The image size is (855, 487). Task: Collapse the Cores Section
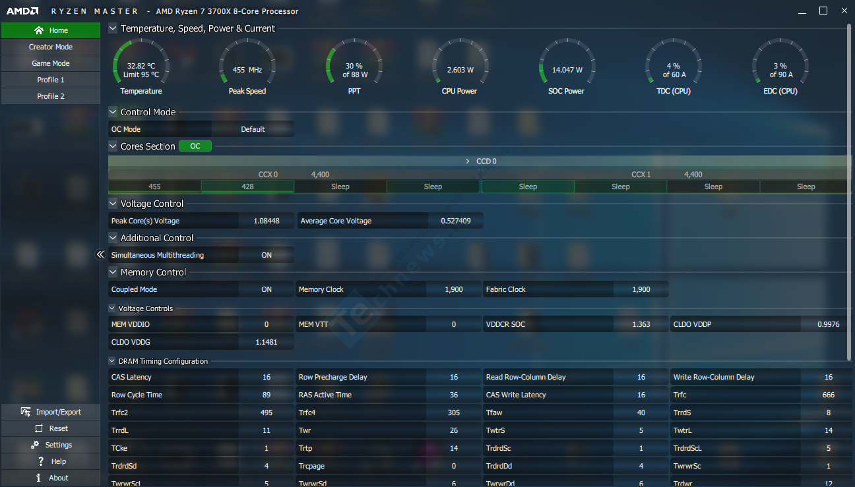(x=113, y=146)
